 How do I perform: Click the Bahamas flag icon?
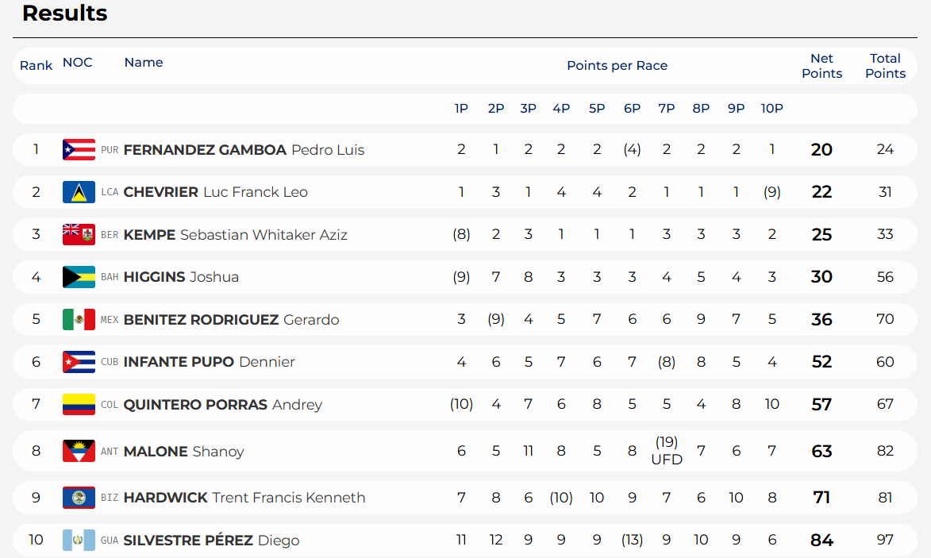click(79, 277)
